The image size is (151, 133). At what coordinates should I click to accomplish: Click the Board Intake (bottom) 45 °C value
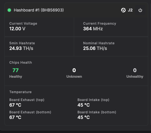click(x=84, y=117)
